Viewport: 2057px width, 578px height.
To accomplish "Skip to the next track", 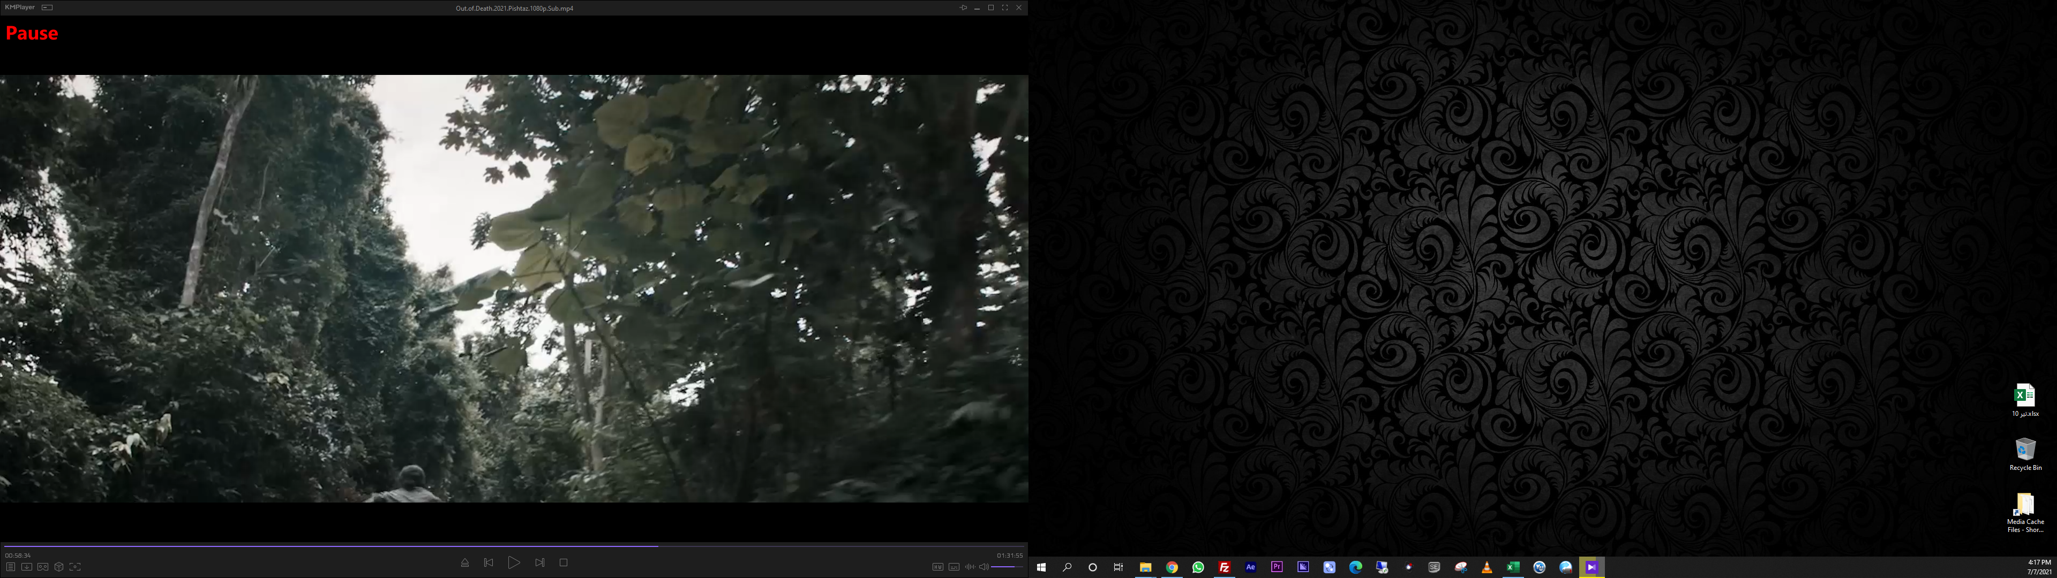I will point(540,563).
